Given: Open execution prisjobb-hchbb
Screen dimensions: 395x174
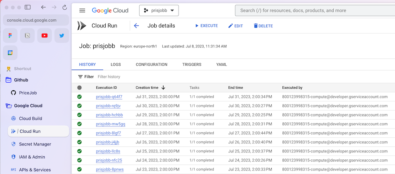Looking at the screenshot, I should (x=109, y=115).
